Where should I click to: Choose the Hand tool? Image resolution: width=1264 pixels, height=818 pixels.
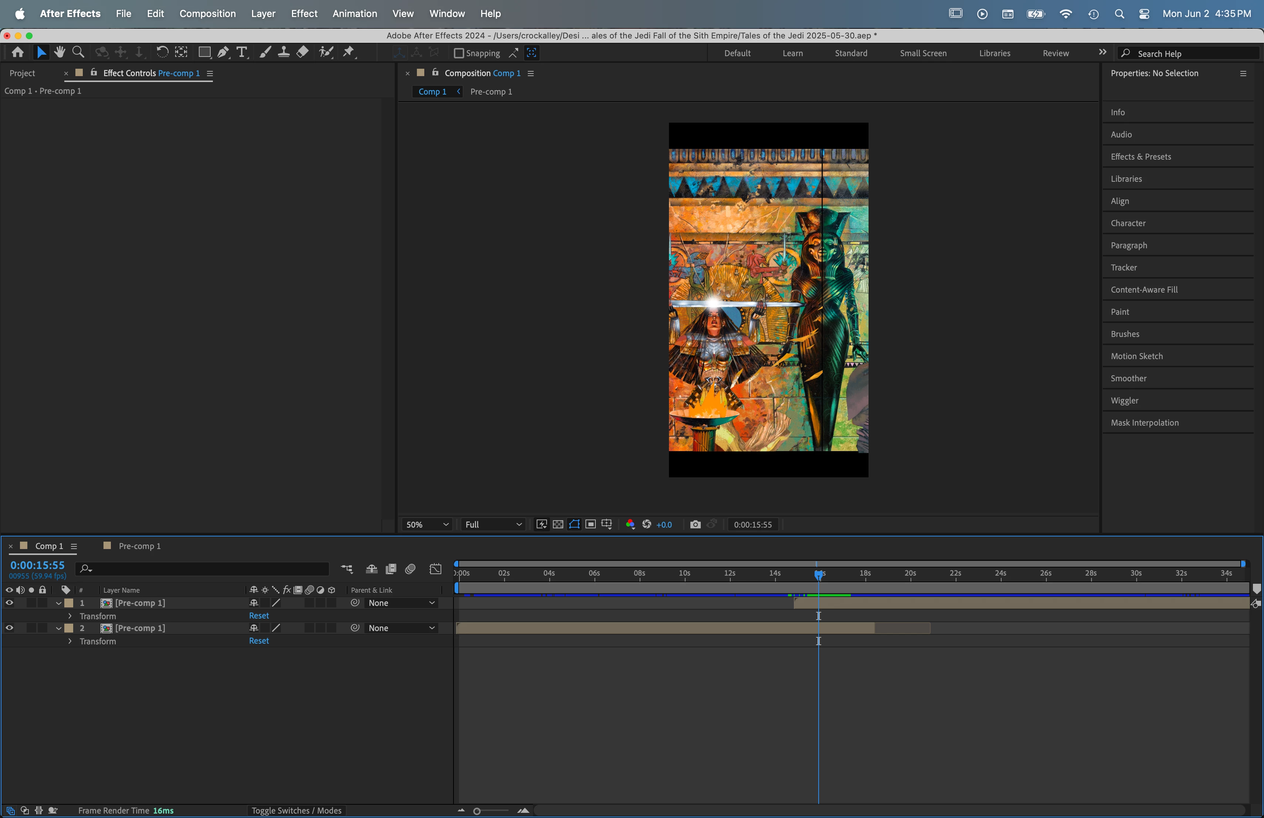[60, 52]
